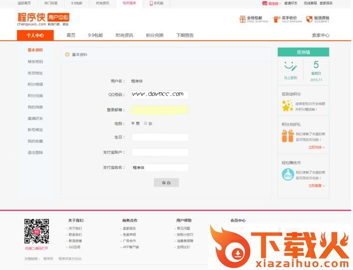Click the 立即兑换 link
353x270 pixels.
coord(316,147)
